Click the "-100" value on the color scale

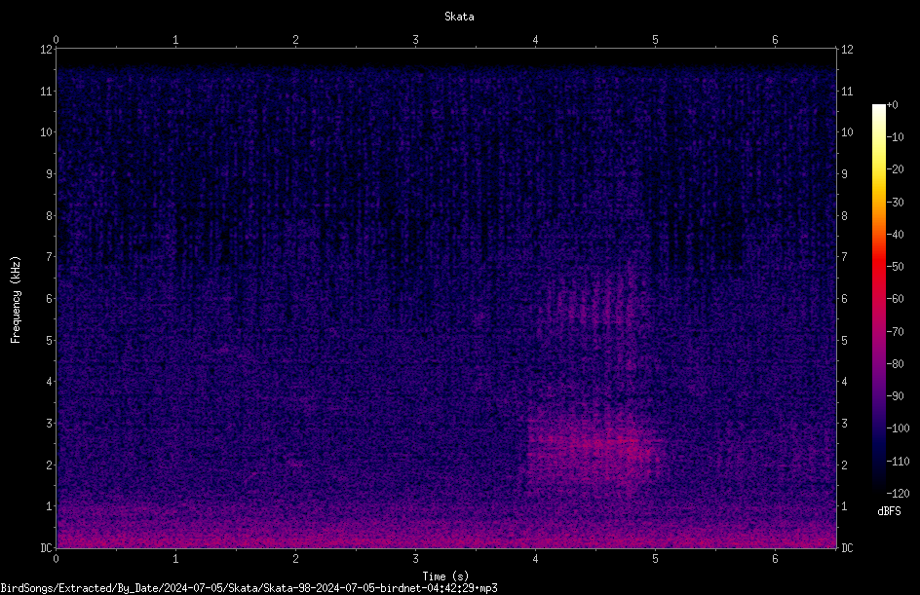(898, 428)
